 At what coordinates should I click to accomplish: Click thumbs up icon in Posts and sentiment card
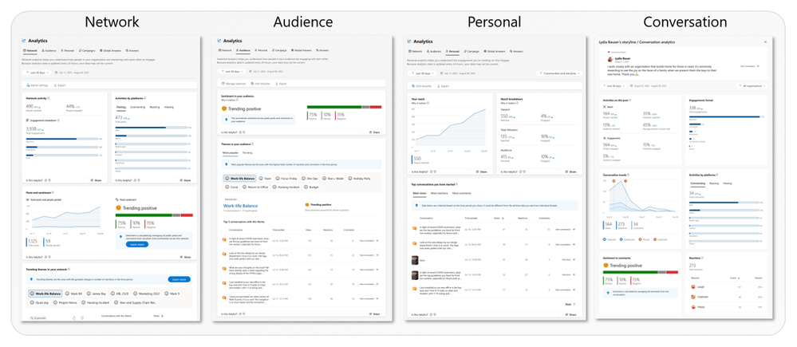tap(45, 257)
